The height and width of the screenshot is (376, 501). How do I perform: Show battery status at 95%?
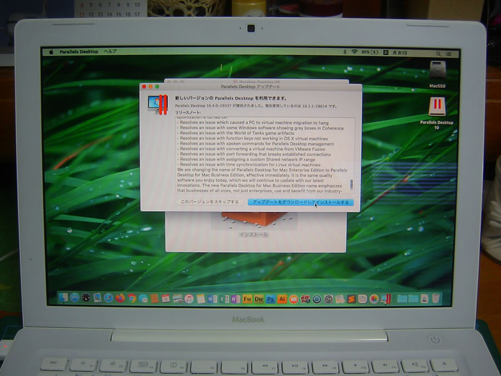click(370, 52)
